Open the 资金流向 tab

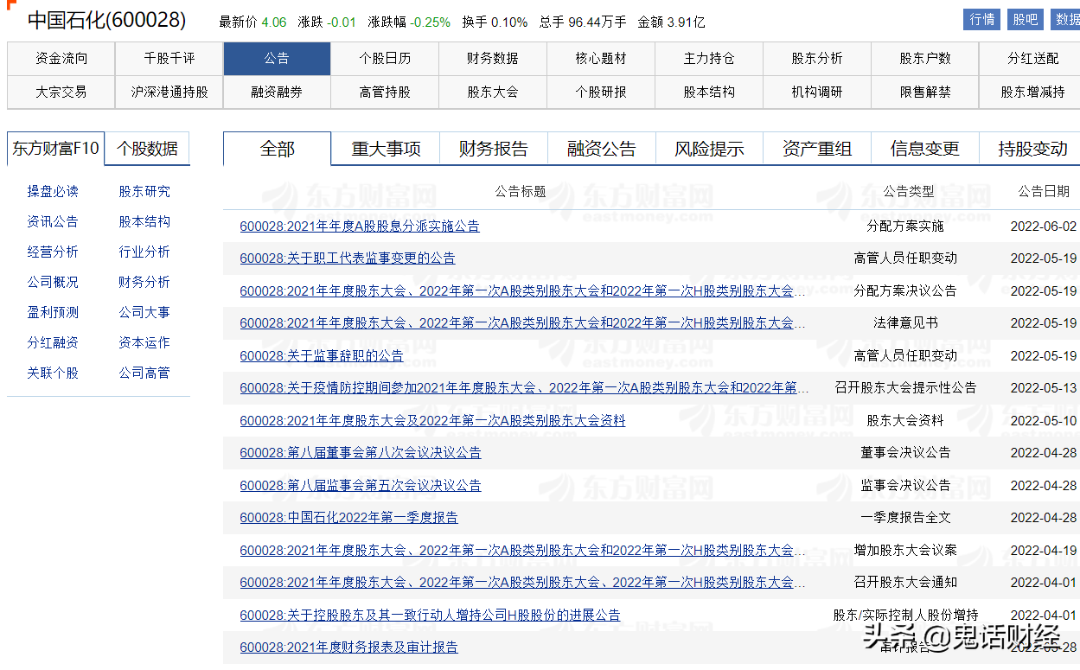(61, 59)
